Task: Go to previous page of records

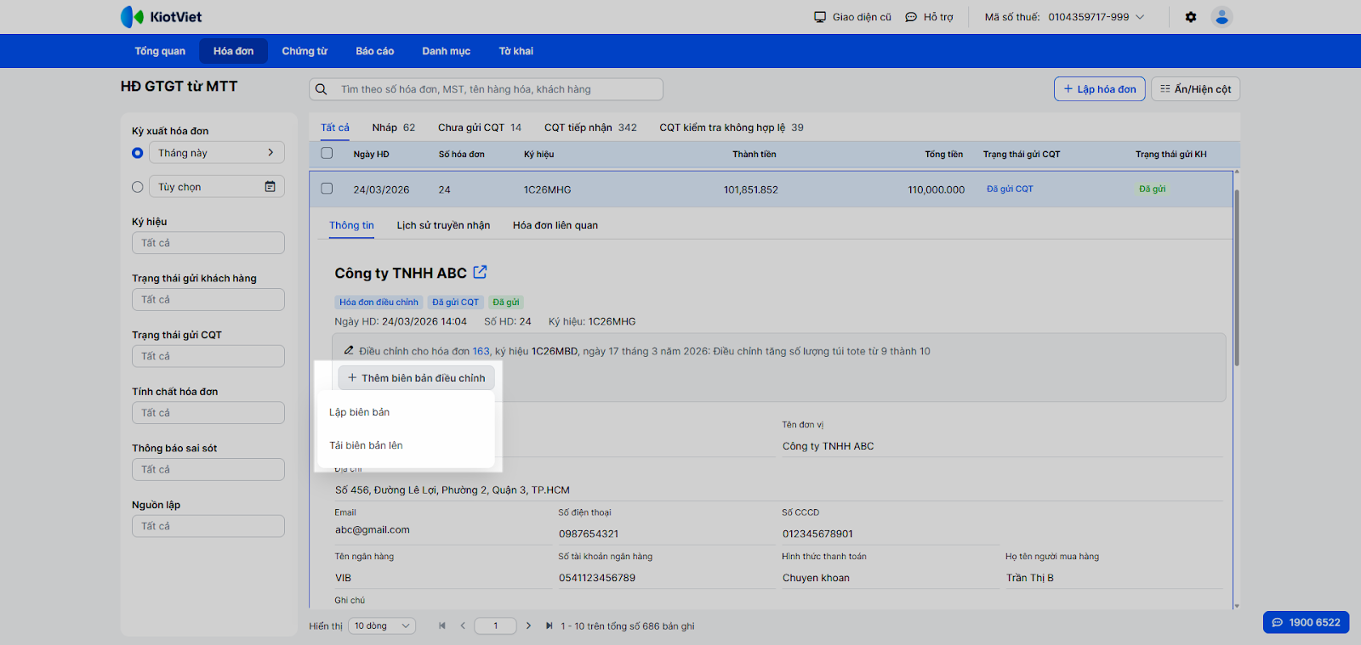Action: point(463,626)
